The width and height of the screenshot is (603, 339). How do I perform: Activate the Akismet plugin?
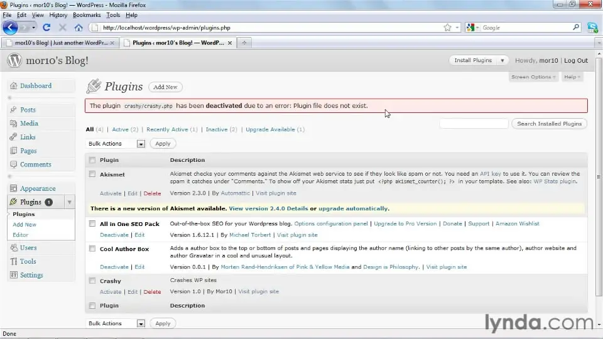[x=111, y=193]
